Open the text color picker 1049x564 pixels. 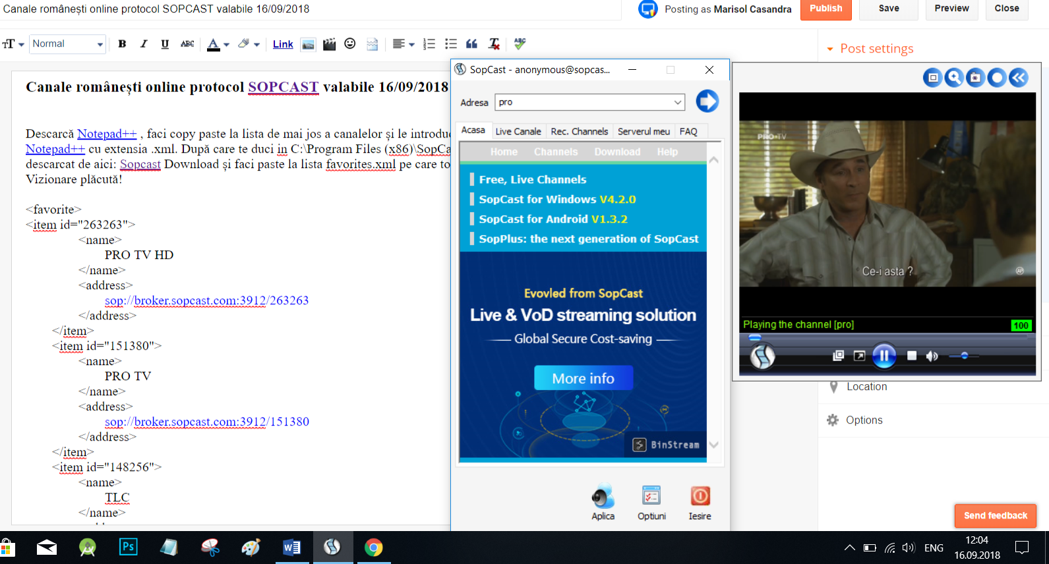tap(218, 44)
